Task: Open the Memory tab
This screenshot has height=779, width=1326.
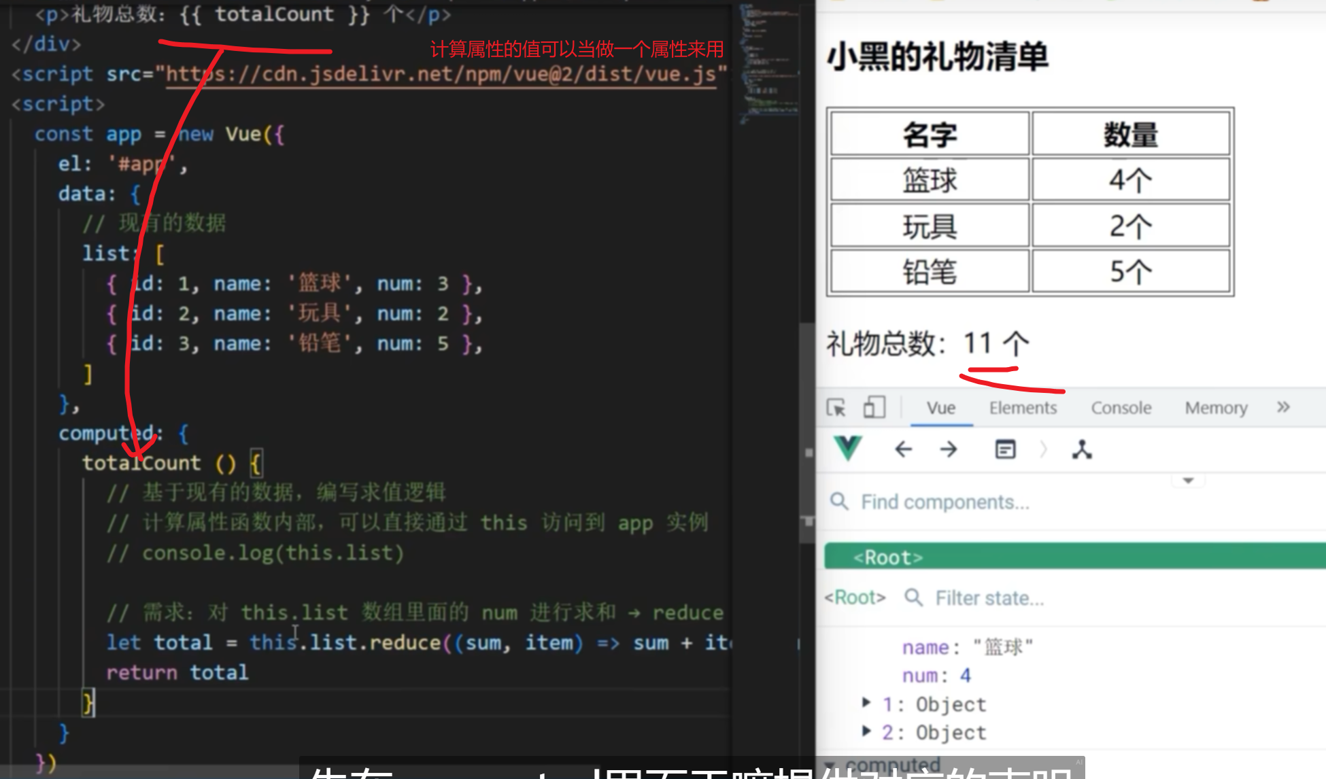Action: 1216,408
